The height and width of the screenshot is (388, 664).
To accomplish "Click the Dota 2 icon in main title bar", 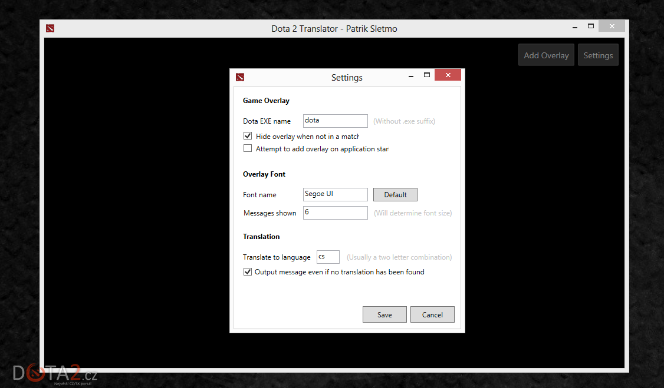I will click(x=50, y=28).
